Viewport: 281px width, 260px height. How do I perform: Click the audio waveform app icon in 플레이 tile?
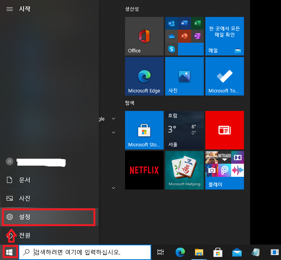tap(237, 170)
